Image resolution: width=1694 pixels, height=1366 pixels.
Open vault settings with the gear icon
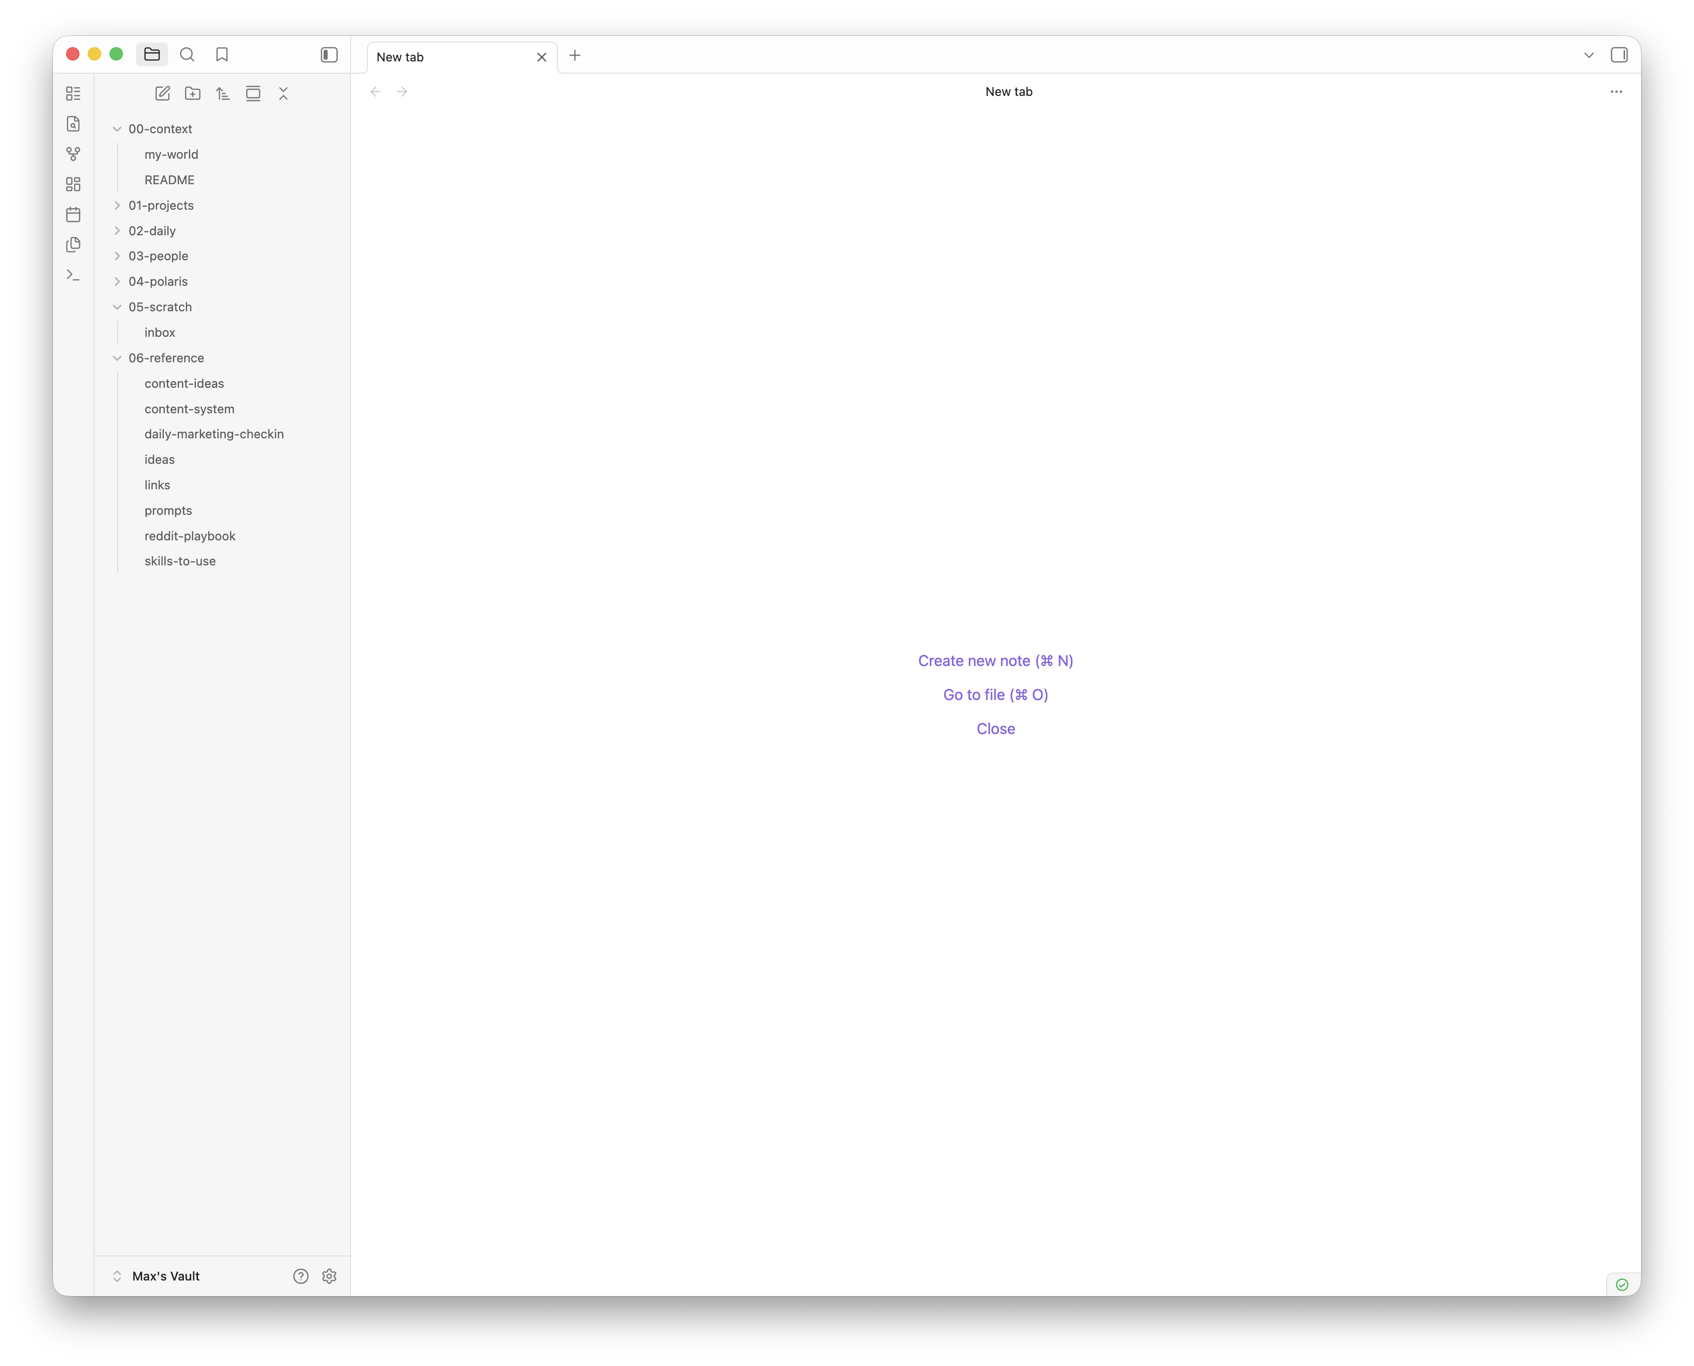[x=330, y=1275]
